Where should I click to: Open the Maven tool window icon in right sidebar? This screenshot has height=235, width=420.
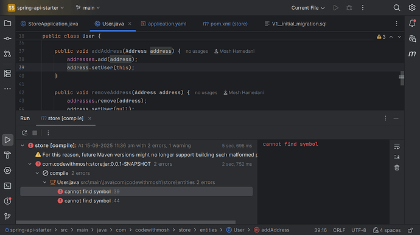coord(412,53)
